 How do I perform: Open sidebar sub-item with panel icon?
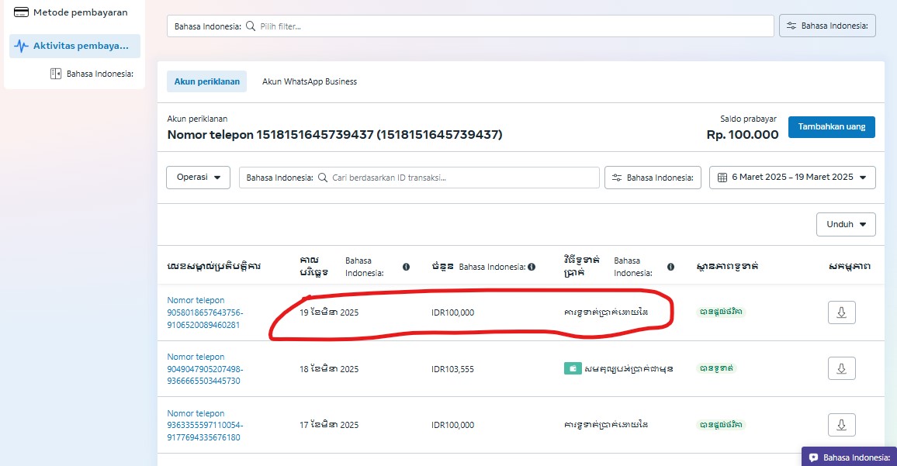point(92,74)
